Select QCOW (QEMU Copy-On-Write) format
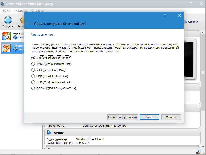This screenshot has height=155, width=206. coord(33,88)
